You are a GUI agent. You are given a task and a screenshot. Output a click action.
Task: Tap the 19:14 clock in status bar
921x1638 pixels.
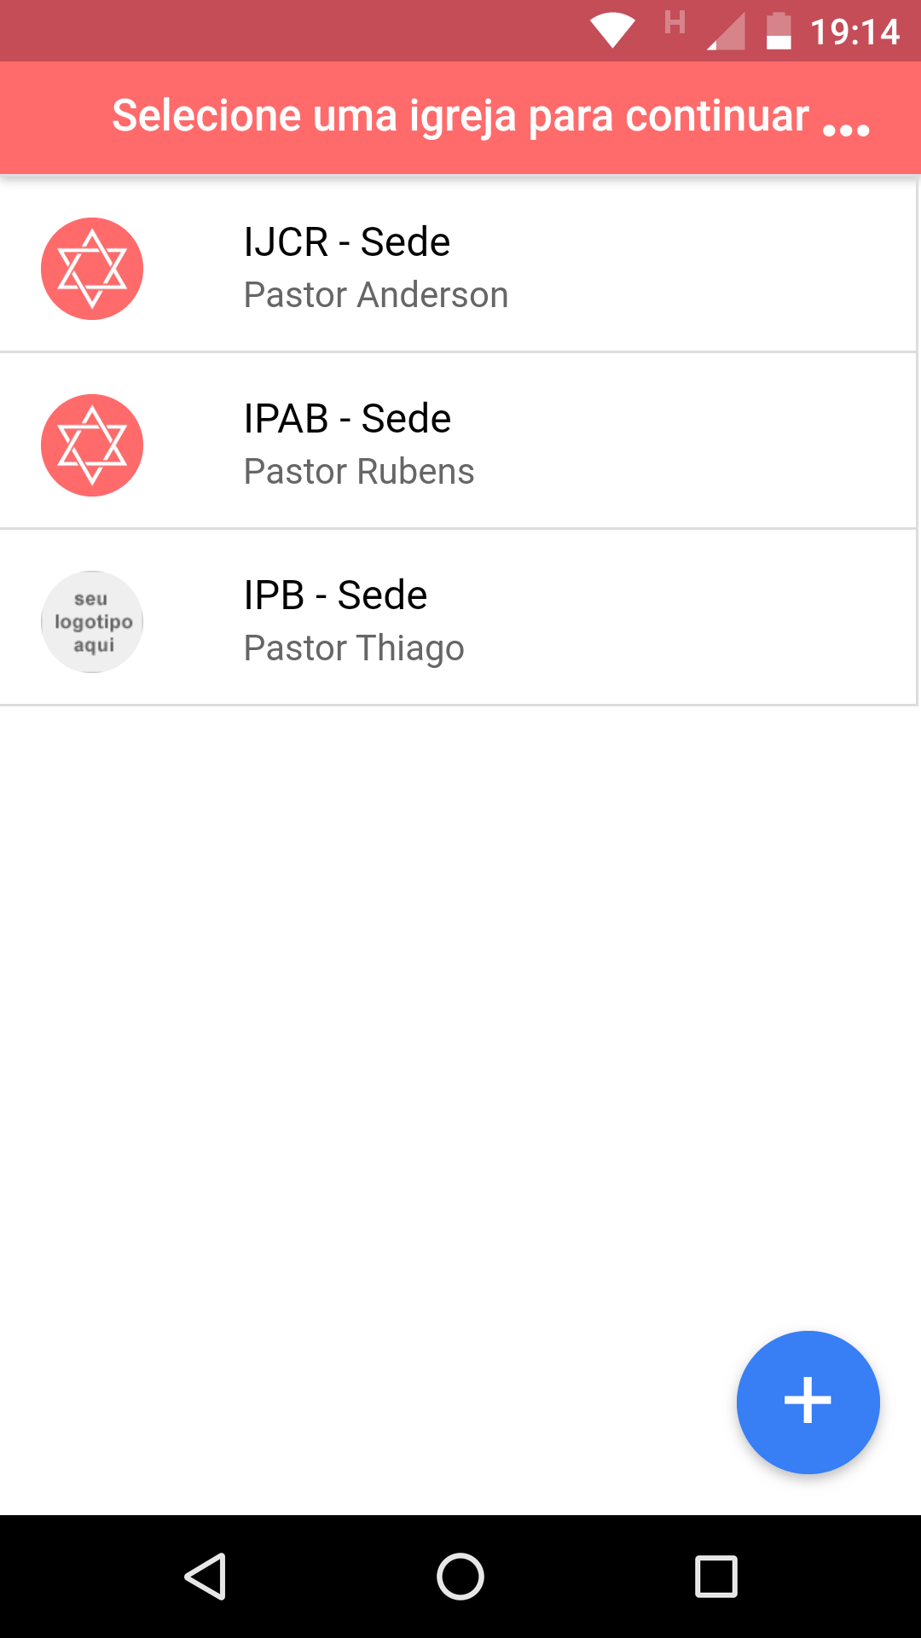click(x=854, y=32)
